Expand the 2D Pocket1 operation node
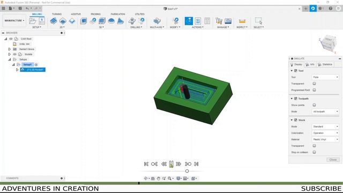The height and width of the screenshot is (193, 343). 17,70
